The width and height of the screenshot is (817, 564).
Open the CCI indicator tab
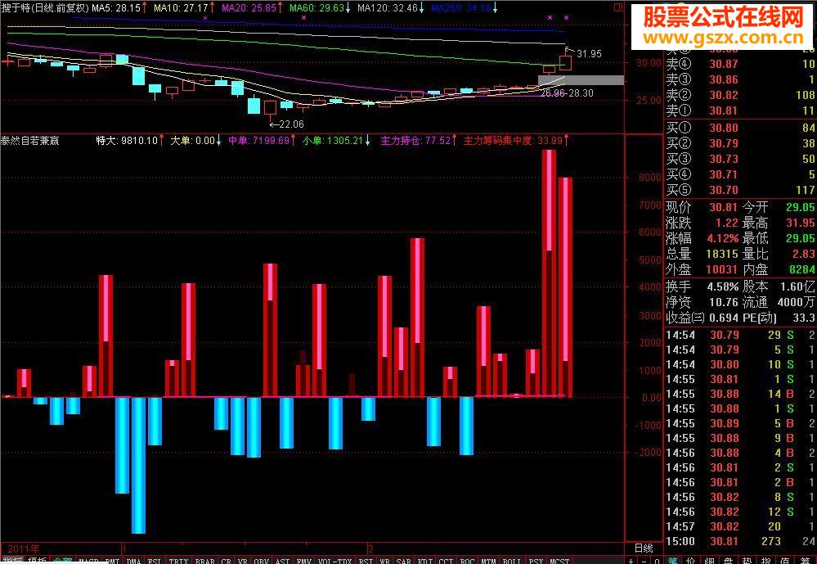point(446,561)
